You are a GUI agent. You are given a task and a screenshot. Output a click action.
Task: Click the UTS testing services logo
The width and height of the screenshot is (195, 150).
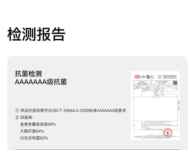pyautogui.click(x=159, y=76)
